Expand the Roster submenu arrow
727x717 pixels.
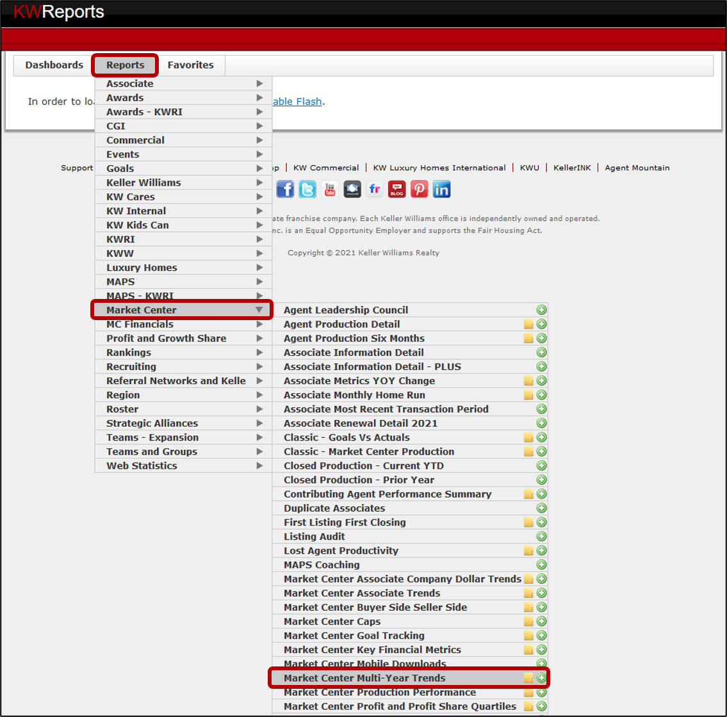[259, 409]
